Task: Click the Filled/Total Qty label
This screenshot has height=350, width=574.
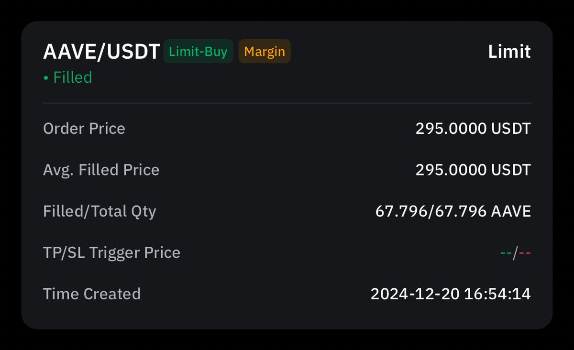Action: click(x=99, y=211)
